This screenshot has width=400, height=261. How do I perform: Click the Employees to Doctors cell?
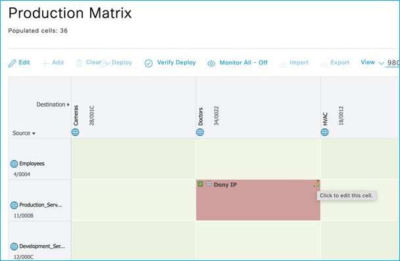258,159
